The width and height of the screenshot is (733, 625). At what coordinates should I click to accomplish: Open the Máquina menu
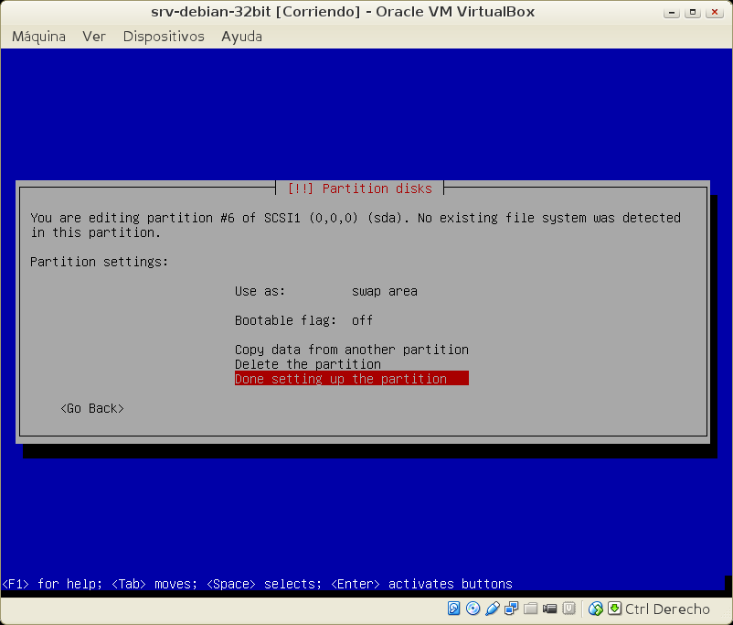tap(38, 37)
